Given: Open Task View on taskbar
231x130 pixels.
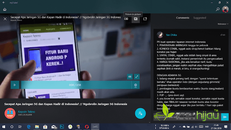Looking at the screenshot, I should (x=20, y=127).
